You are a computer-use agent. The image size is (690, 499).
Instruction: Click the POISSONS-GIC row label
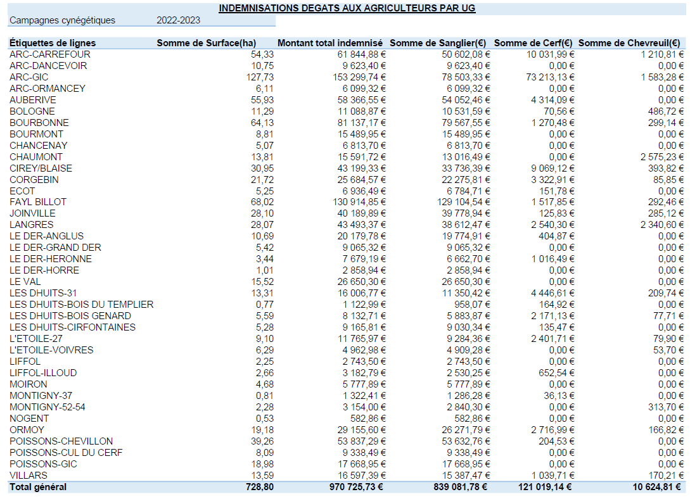coord(43,465)
